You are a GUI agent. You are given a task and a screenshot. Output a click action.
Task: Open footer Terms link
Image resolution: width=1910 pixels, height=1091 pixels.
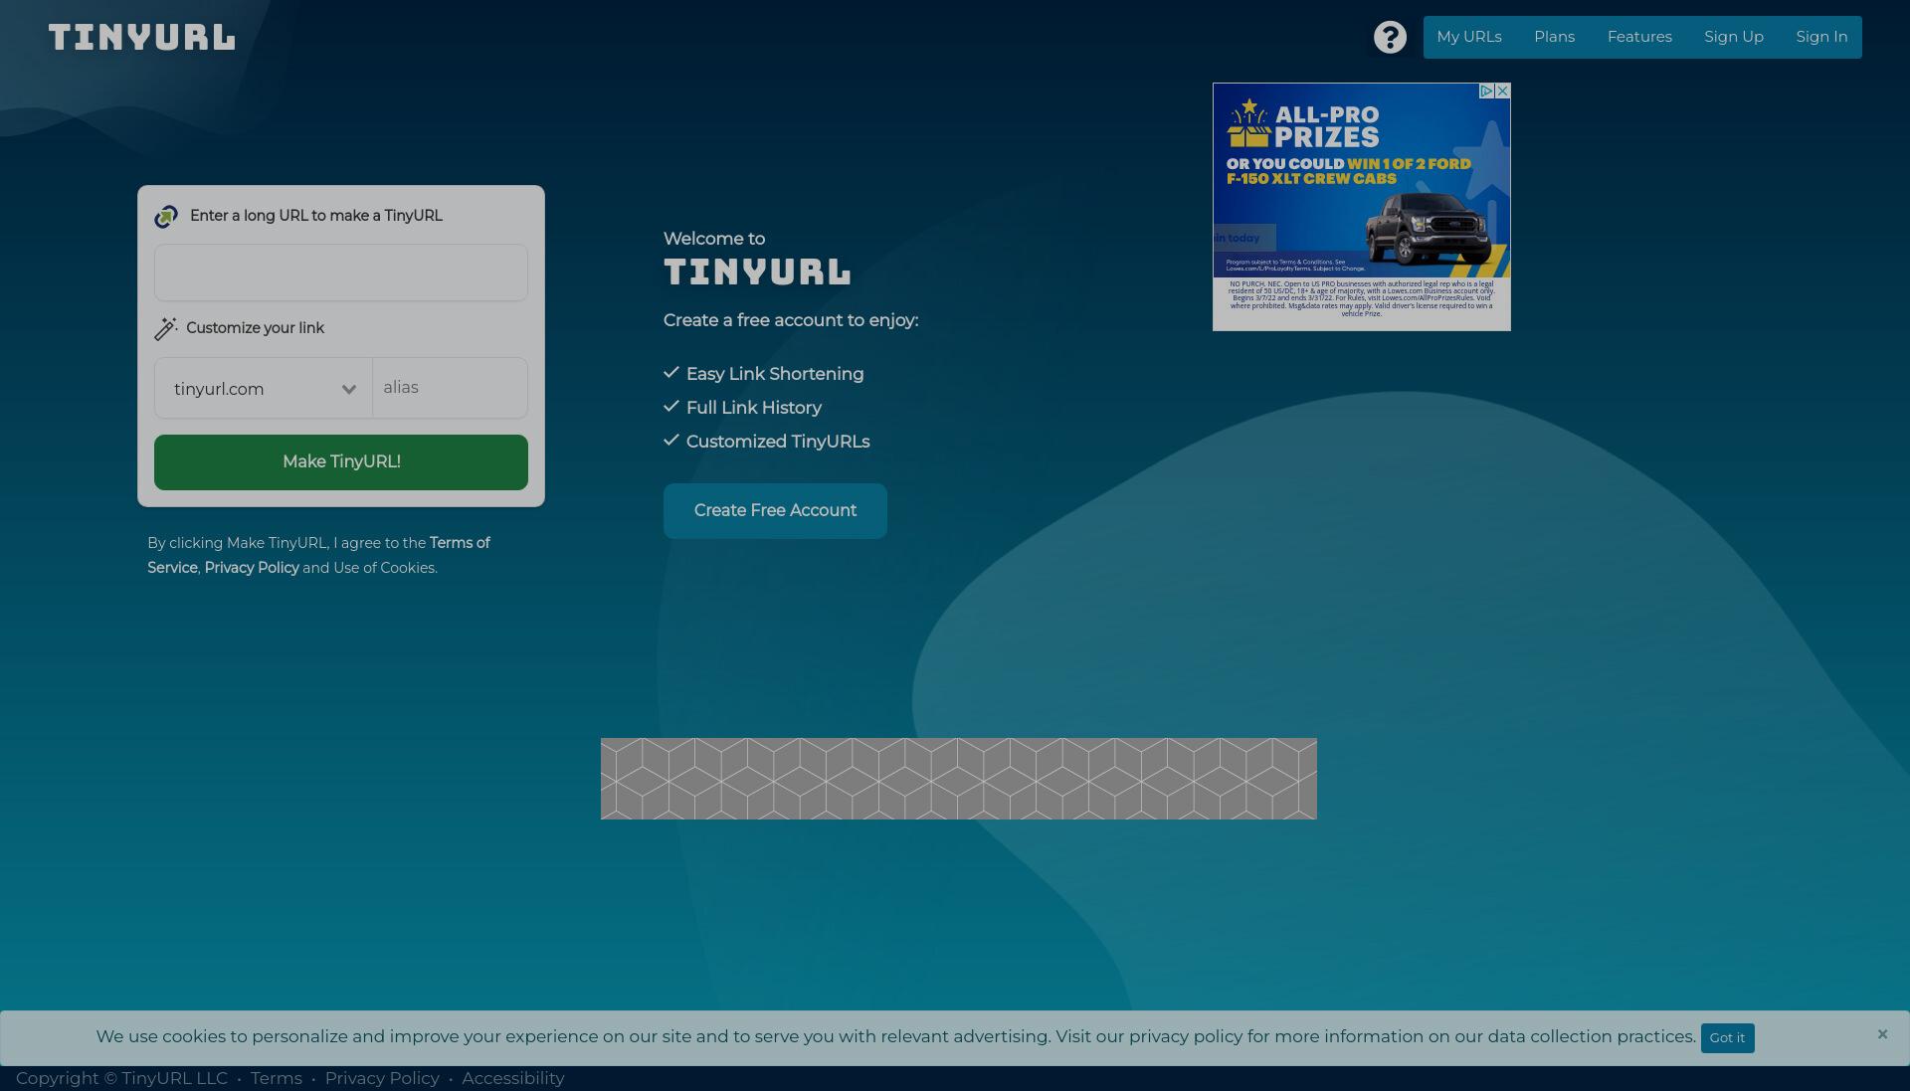[x=277, y=1078]
